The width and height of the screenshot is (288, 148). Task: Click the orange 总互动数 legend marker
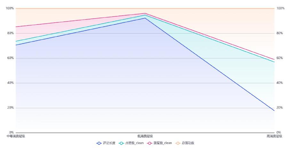click(178, 143)
